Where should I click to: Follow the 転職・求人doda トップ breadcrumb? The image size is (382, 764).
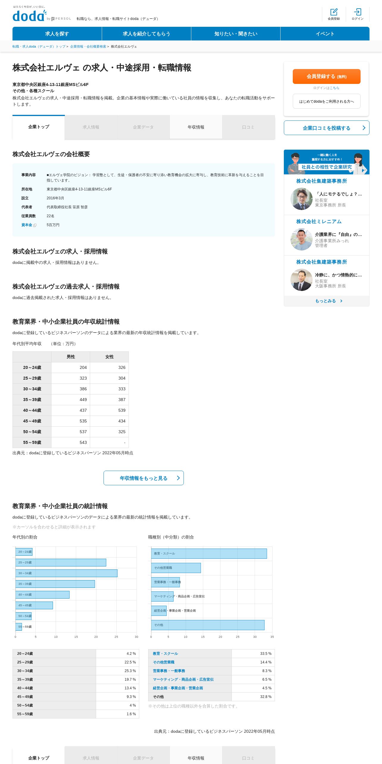point(39,46)
